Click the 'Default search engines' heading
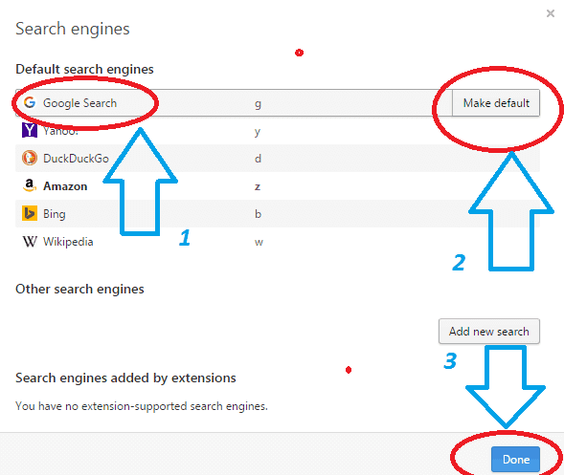Image resolution: width=564 pixels, height=475 pixels. [84, 69]
